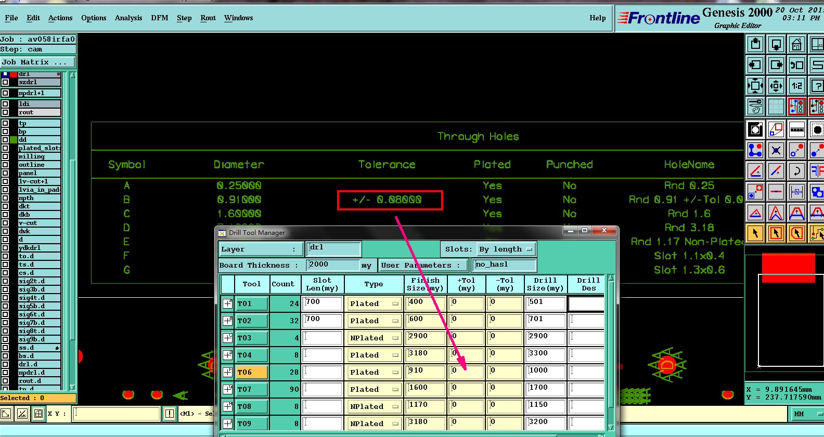824x437 pixels.
Task: Click the pan right arrow icon
Action: [776, 65]
